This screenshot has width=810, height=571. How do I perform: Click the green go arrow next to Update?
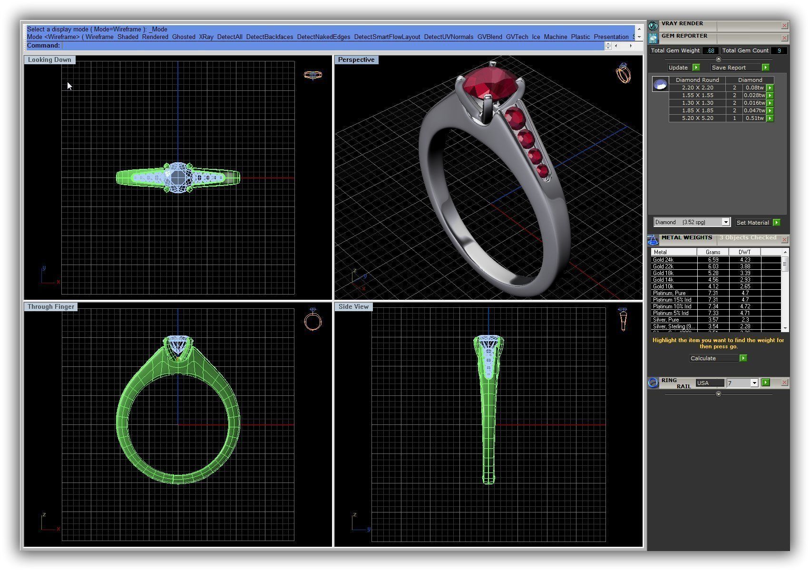click(696, 68)
